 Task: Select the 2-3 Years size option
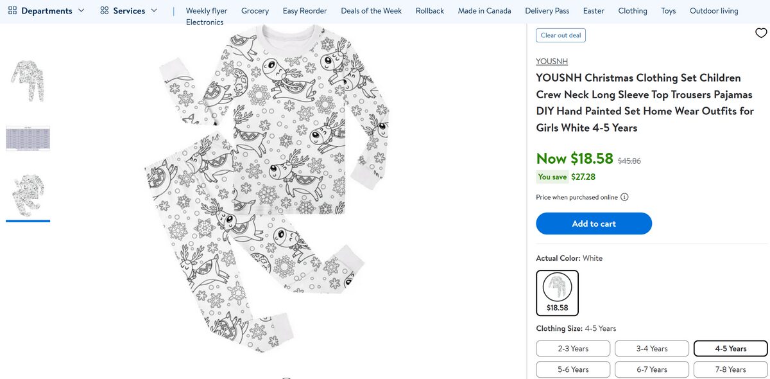pos(573,348)
